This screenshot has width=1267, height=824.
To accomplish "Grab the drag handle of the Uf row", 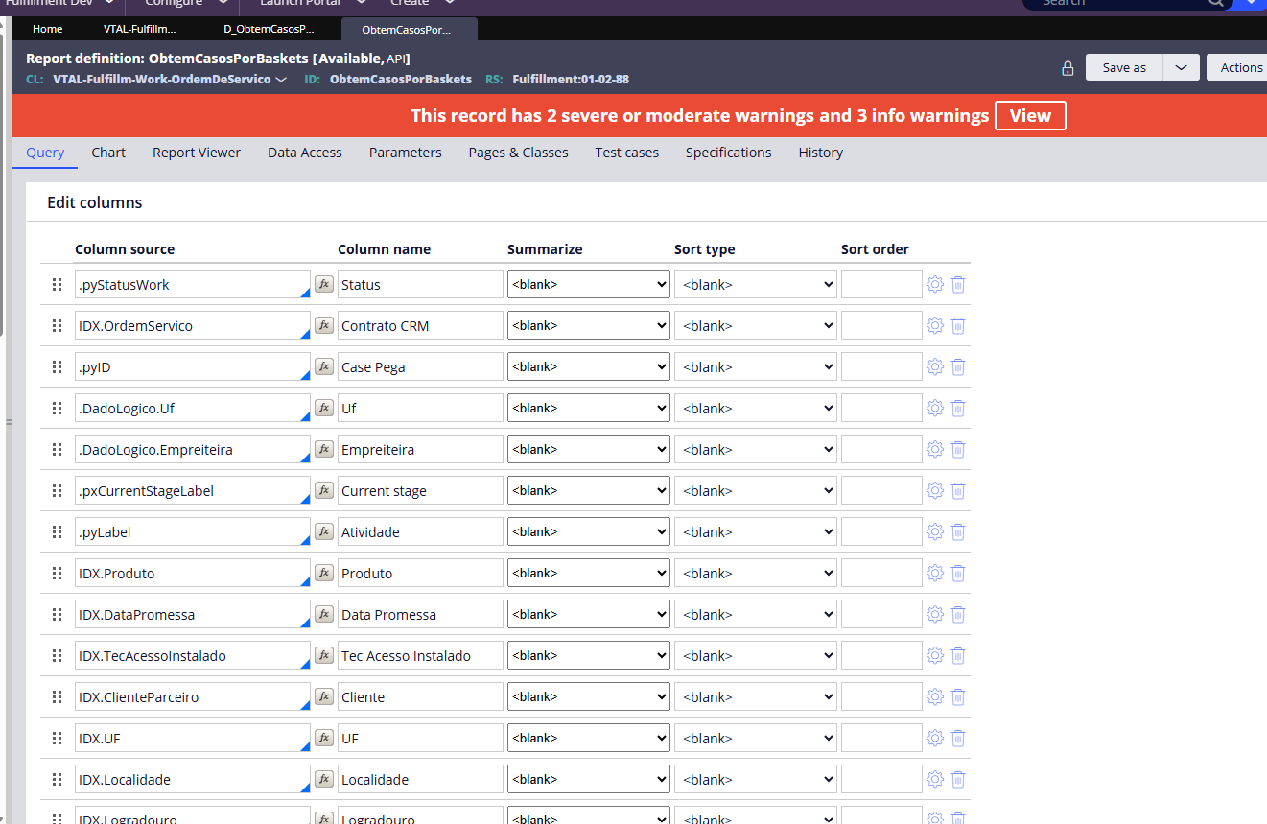I will 58,408.
